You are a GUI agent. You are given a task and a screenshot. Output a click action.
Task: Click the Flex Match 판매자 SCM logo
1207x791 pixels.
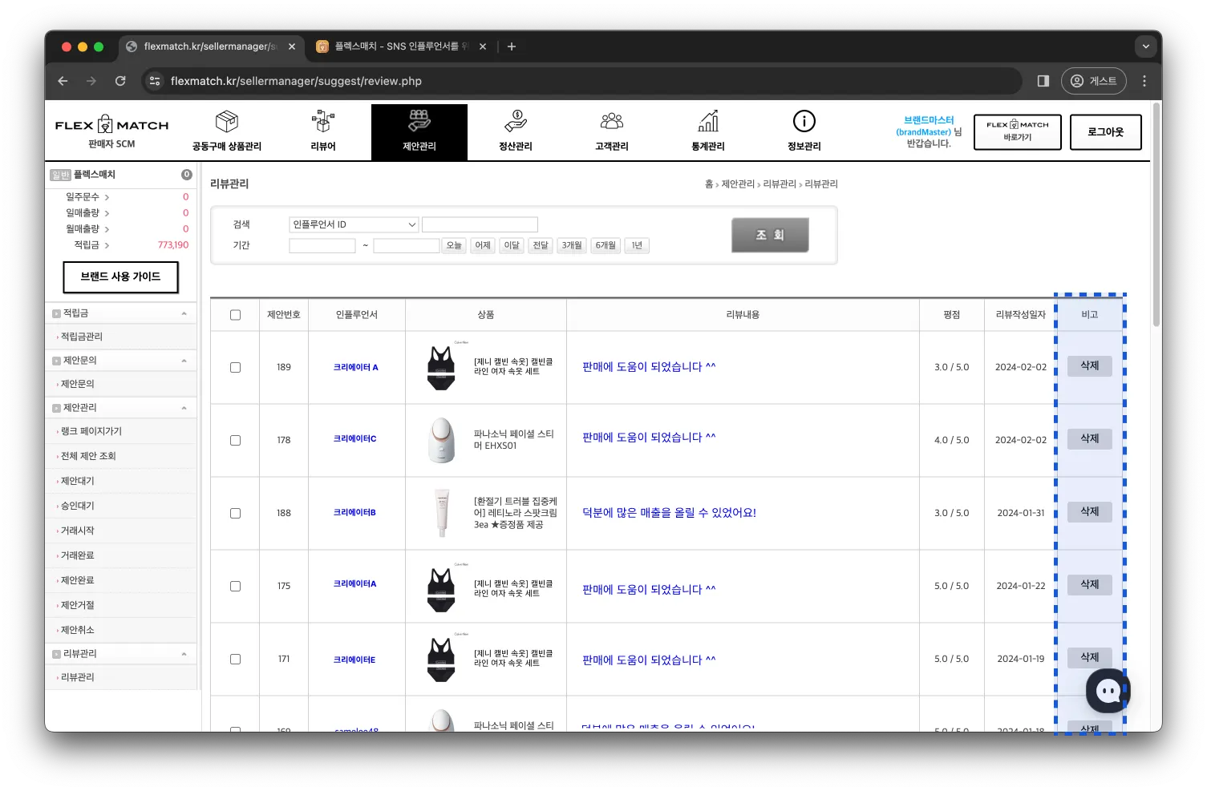[x=111, y=131]
